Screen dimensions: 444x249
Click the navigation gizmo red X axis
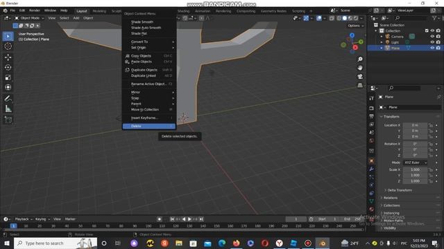pos(355,48)
